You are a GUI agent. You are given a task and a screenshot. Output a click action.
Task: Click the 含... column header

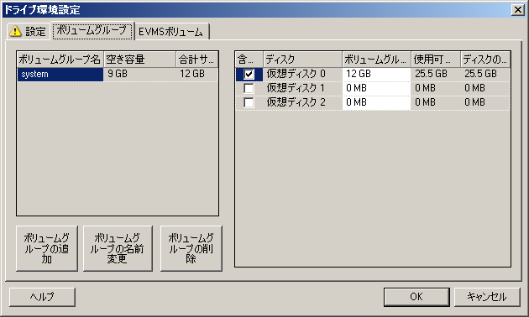coord(249,60)
